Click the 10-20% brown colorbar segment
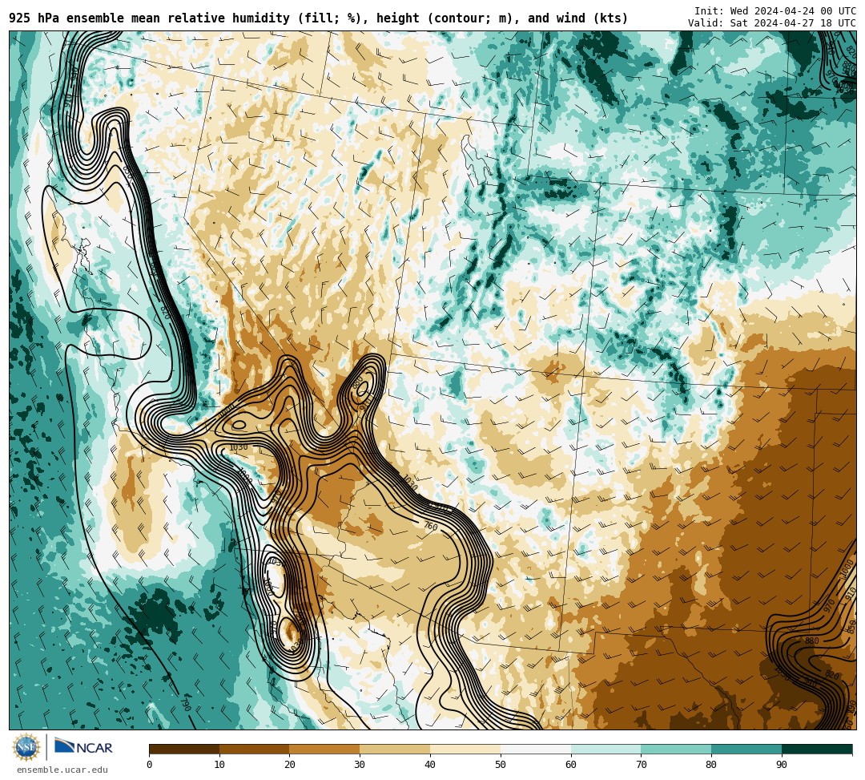The height and width of the screenshot is (780, 865). (x=255, y=749)
